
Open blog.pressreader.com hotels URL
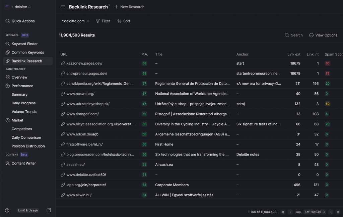[100, 154]
